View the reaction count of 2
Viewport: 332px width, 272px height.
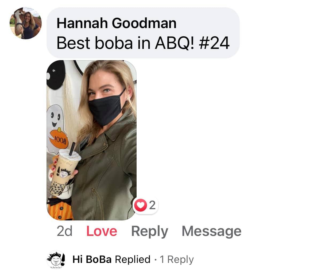152,205
